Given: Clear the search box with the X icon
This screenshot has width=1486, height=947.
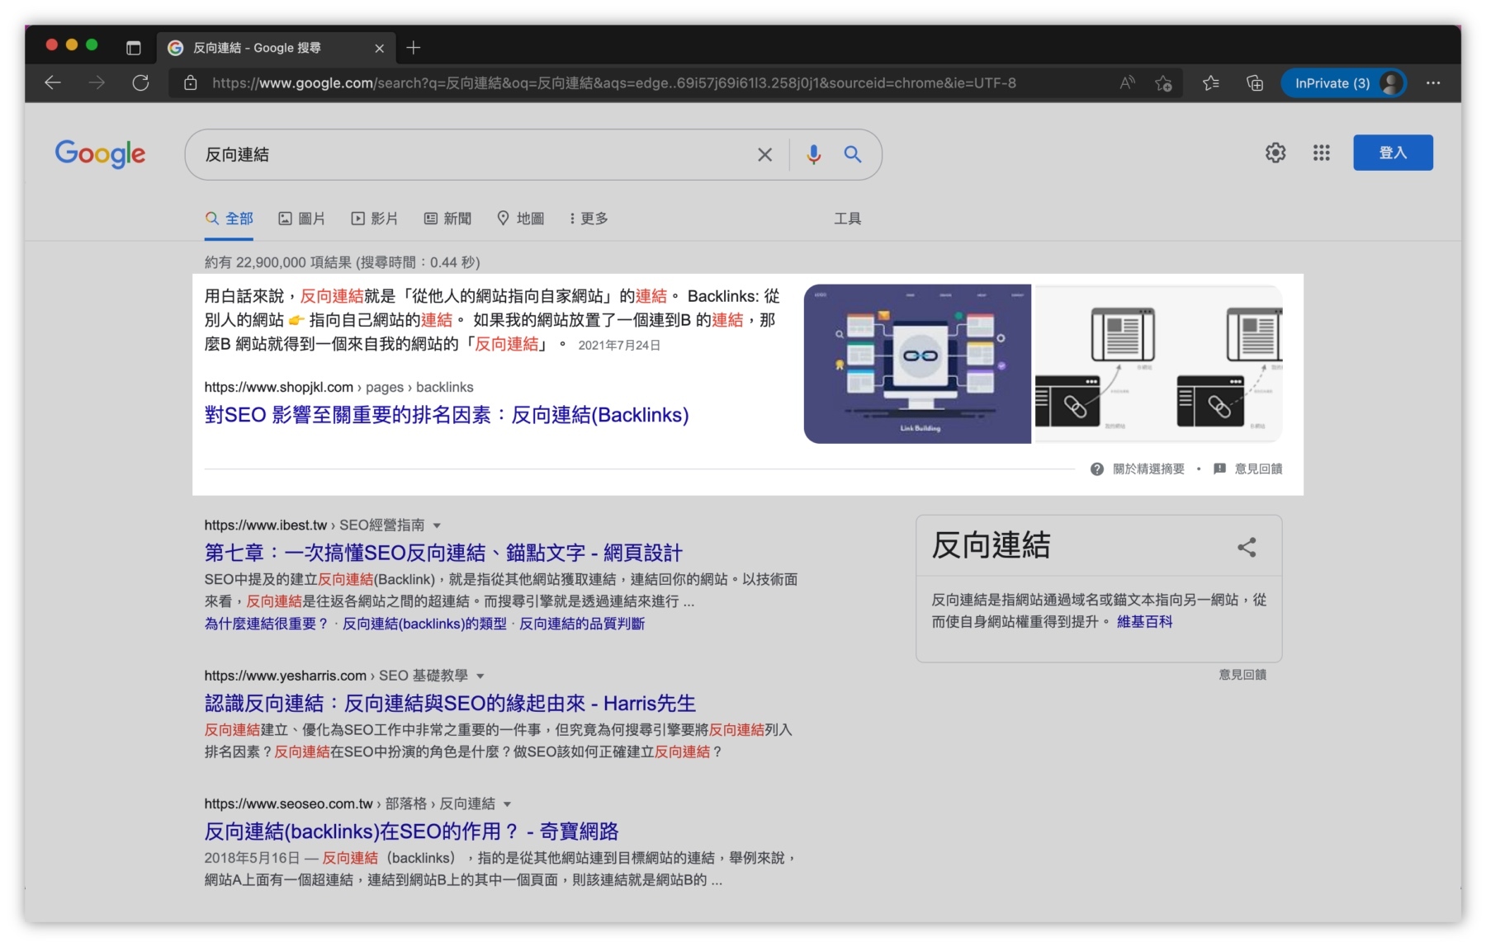Looking at the screenshot, I should click(x=765, y=154).
